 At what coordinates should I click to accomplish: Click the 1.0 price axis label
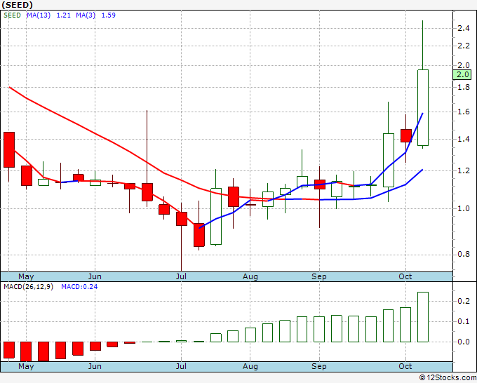click(x=462, y=208)
